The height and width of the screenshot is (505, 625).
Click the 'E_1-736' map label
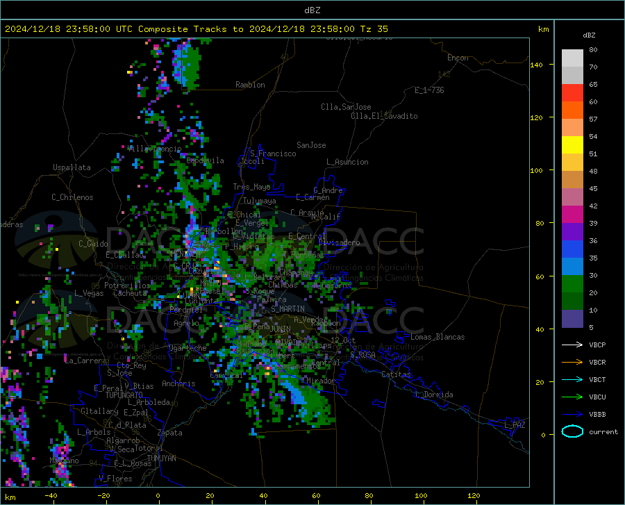(x=429, y=90)
